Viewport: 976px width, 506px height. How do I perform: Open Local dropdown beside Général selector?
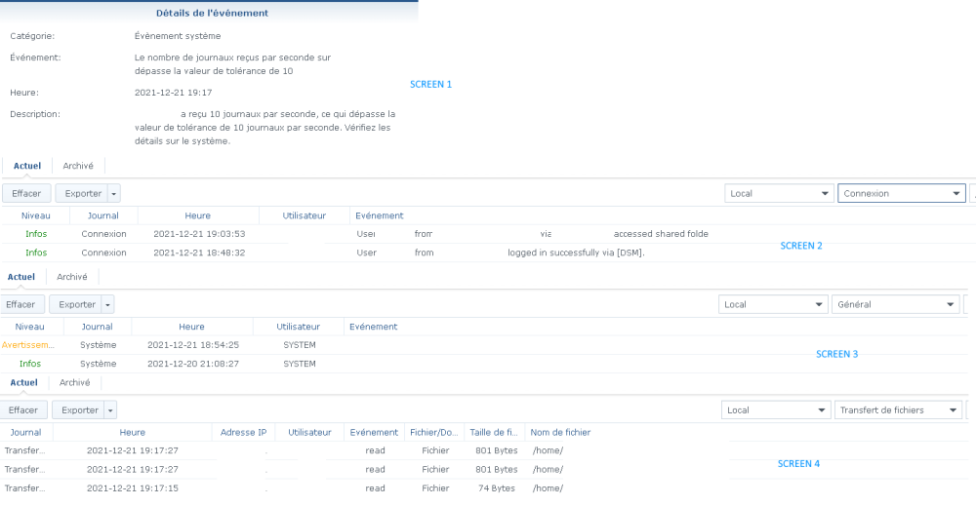coord(773,305)
